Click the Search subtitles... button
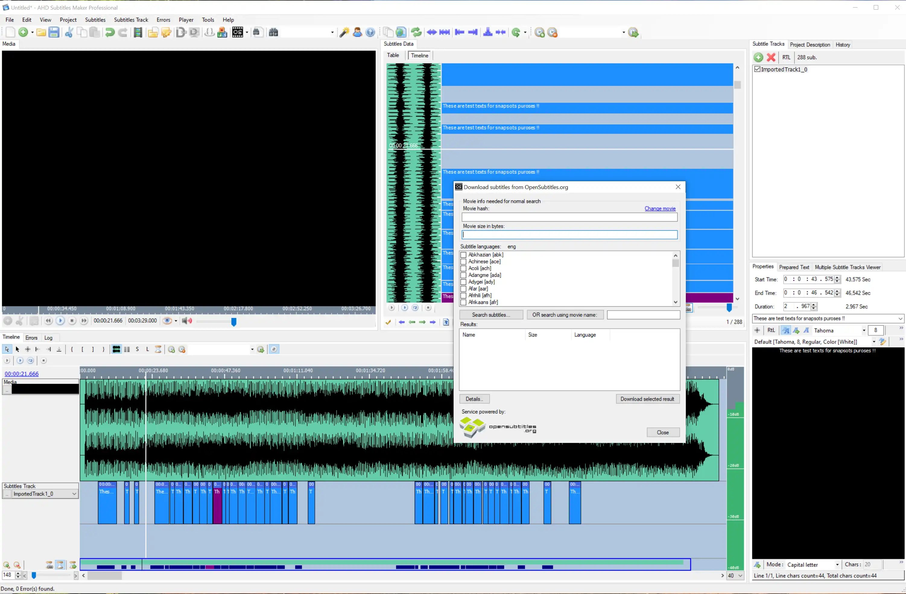This screenshot has height=594, width=906. (x=491, y=315)
